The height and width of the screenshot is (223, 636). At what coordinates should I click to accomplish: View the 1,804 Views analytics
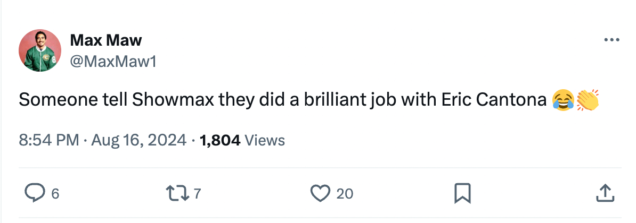242,140
